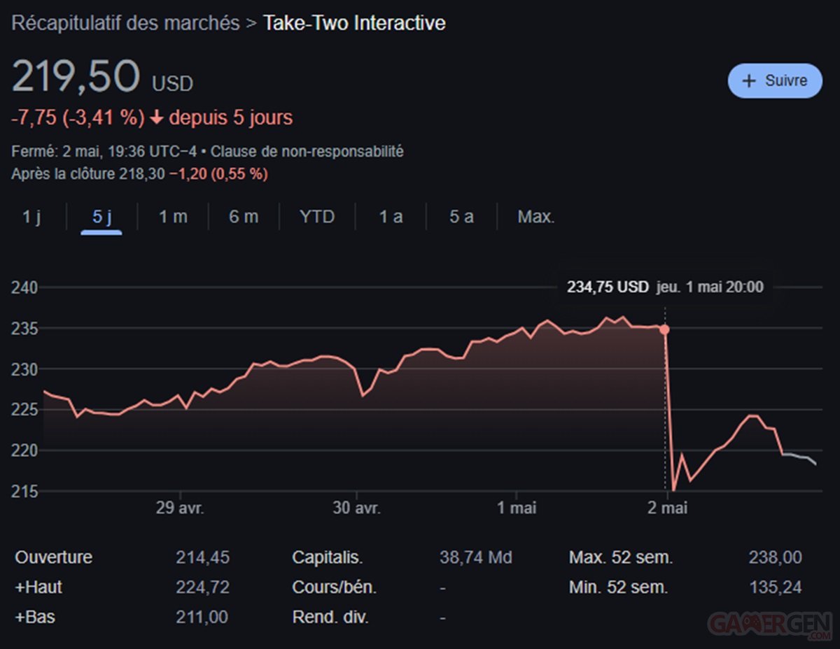Show the 1 a range tab
The image size is (840, 649).
pyautogui.click(x=391, y=217)
